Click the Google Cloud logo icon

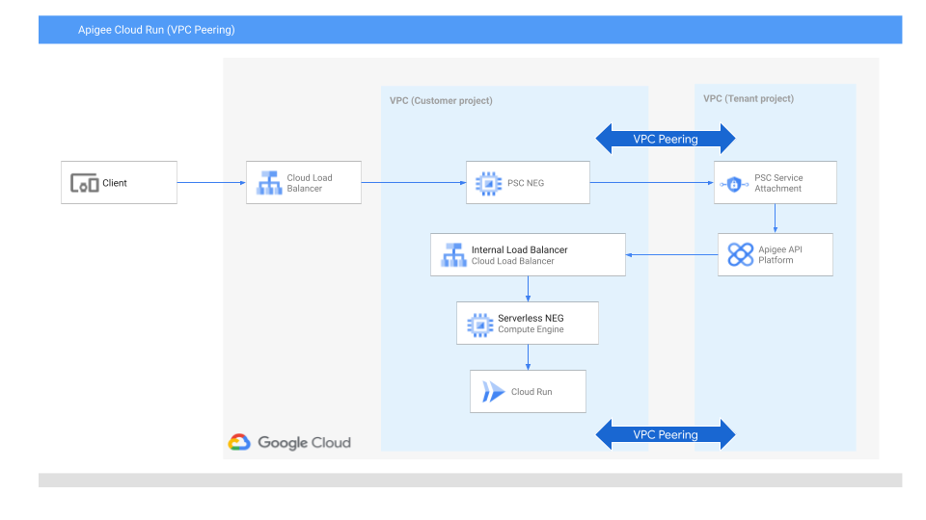pos(239,442)
